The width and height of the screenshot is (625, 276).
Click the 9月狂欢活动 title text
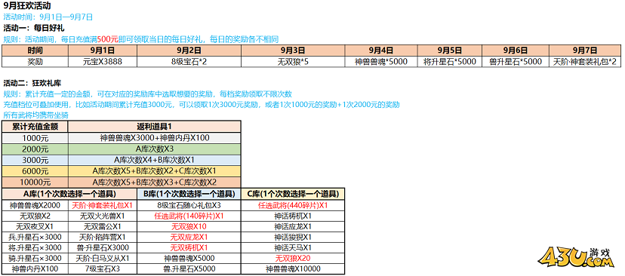click(27, 6)
